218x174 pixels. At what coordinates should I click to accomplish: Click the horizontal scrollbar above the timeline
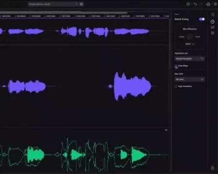pyautogui.click(x=63, y=13)
